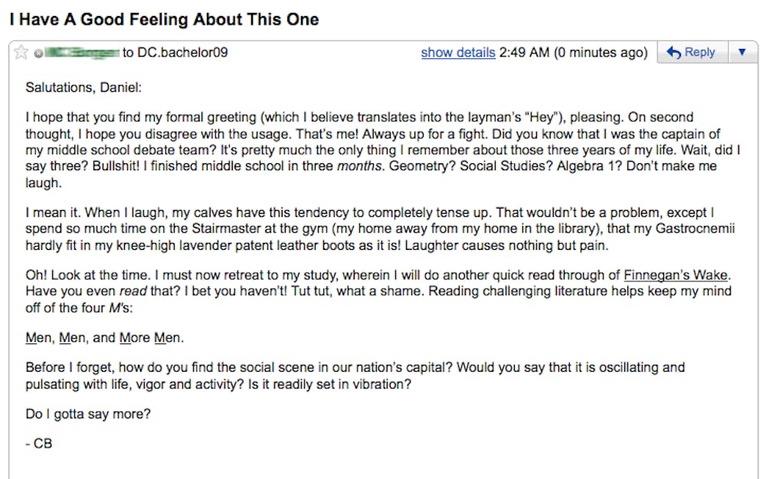Click the "show details" link
This screenshot has height=479, width=766.
tap(458, 53)
